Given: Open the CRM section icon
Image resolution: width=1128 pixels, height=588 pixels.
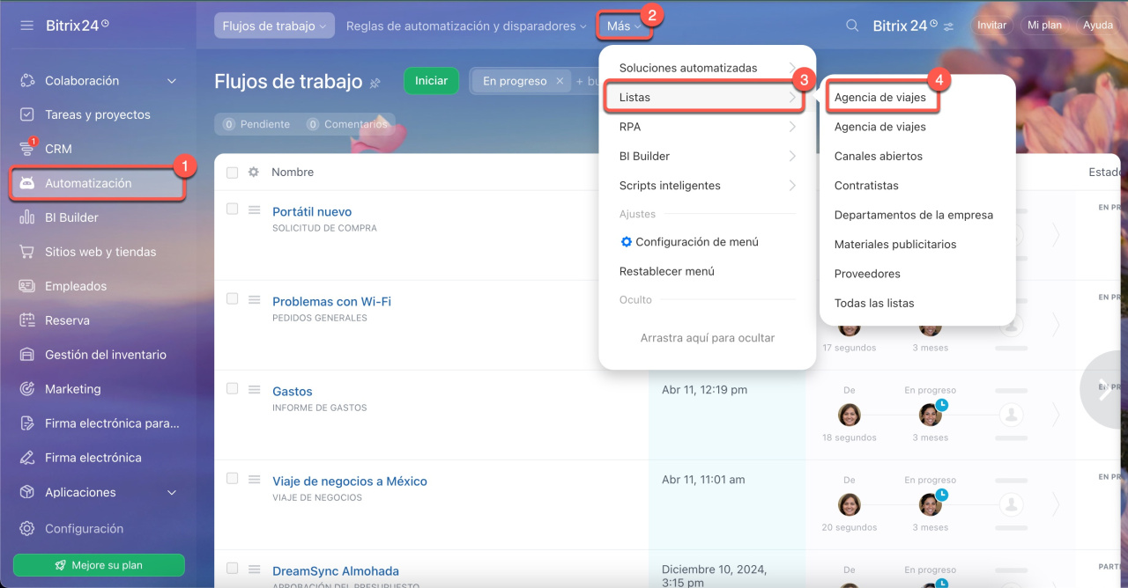Looking at the screenshot, I should pyautogui.click(x=27, y=149).
